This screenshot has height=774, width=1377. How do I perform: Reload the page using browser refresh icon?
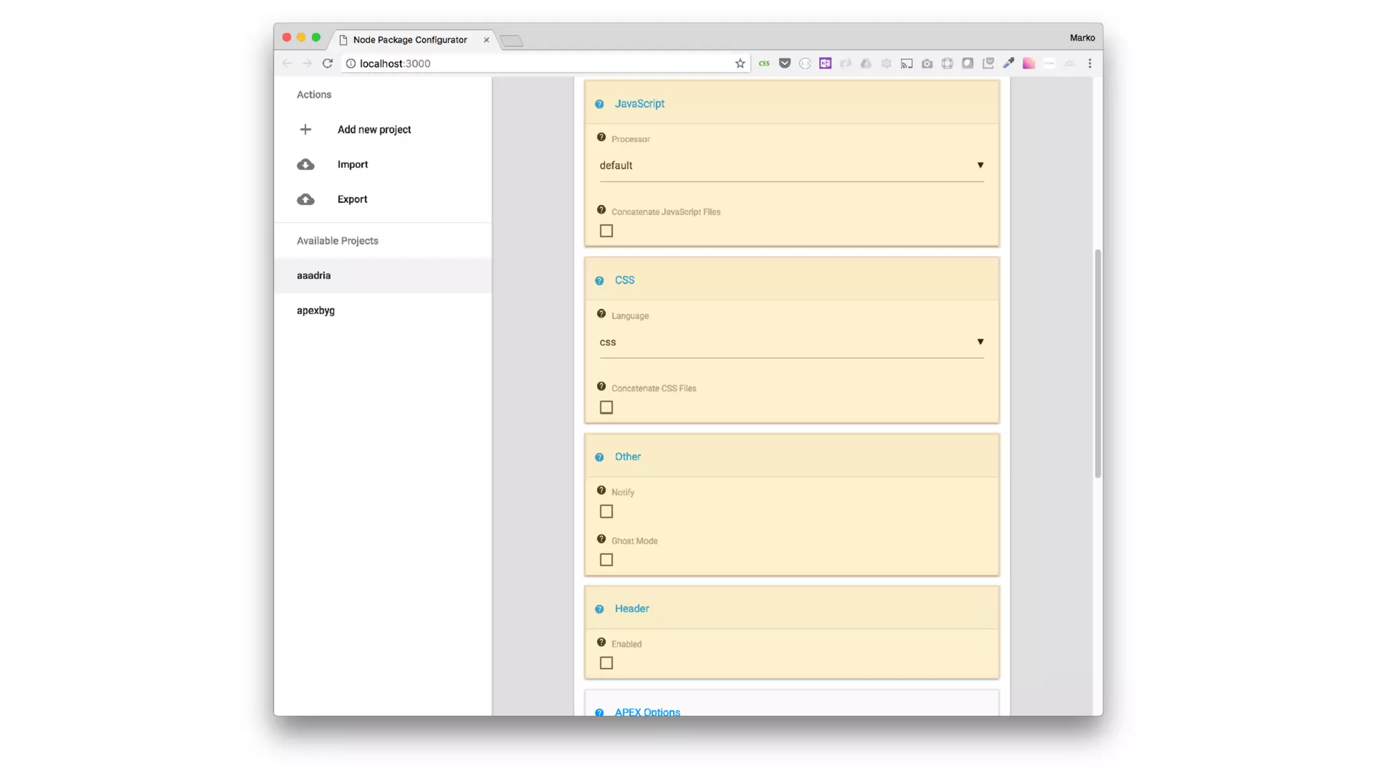pos(327,63)
